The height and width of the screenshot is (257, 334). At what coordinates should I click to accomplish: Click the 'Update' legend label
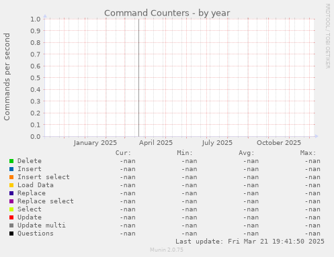30,217
